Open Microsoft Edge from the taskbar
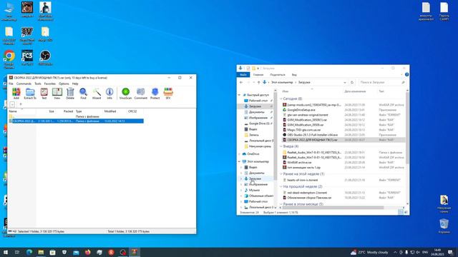The width and height of the screenshot is (458, 257). (29, 252)
